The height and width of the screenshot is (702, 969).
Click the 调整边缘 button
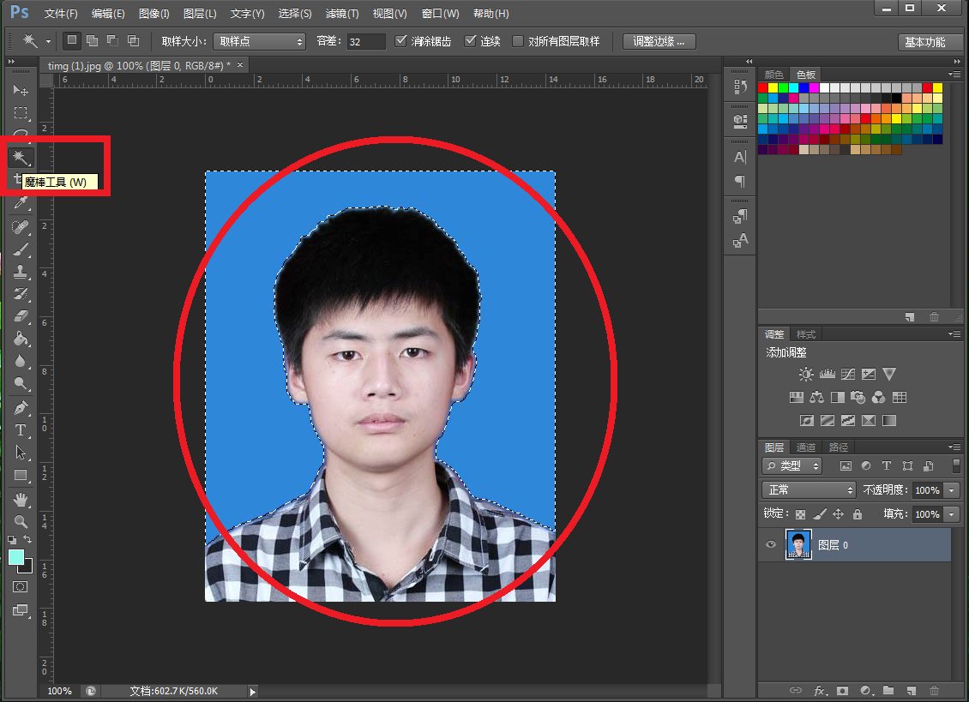click(x=659, y=41)
